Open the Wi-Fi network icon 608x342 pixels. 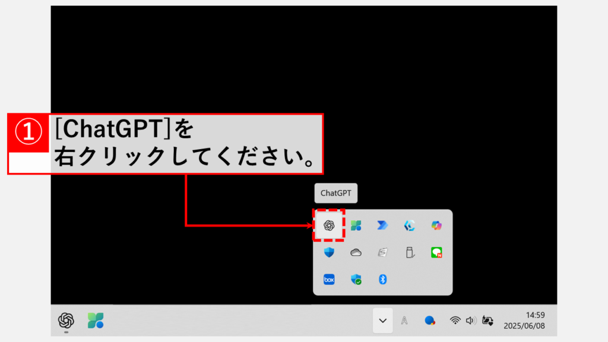click(x=455, y=321)
